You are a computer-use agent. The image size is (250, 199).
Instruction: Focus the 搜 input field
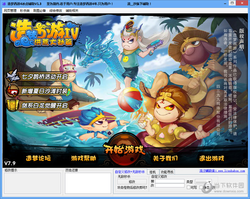click(x=170, y=181)
